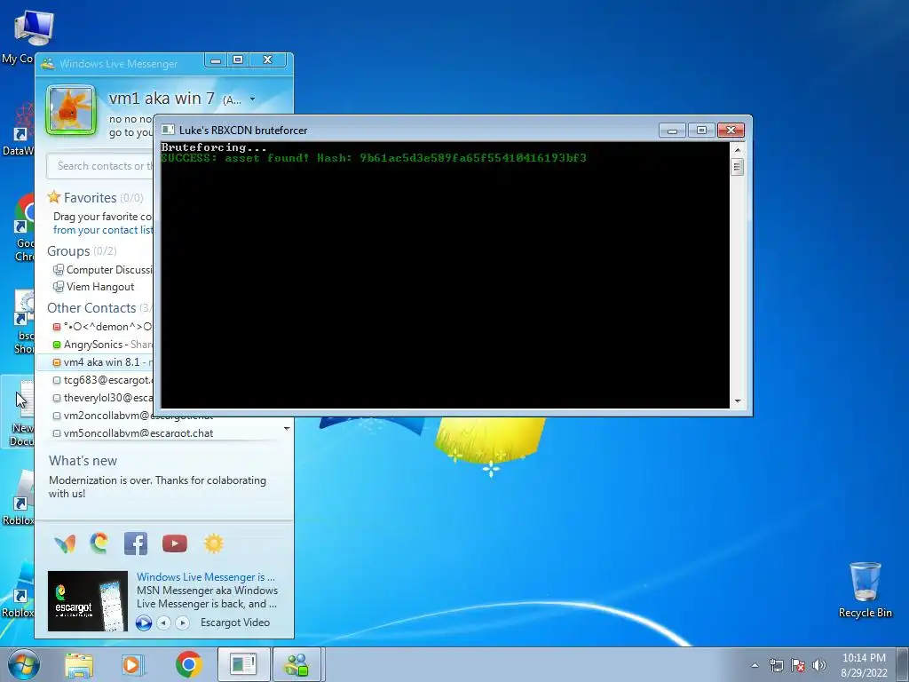Select the vm2oncollabvm contact
909x682 pixels.
click(x=132, y=416)
